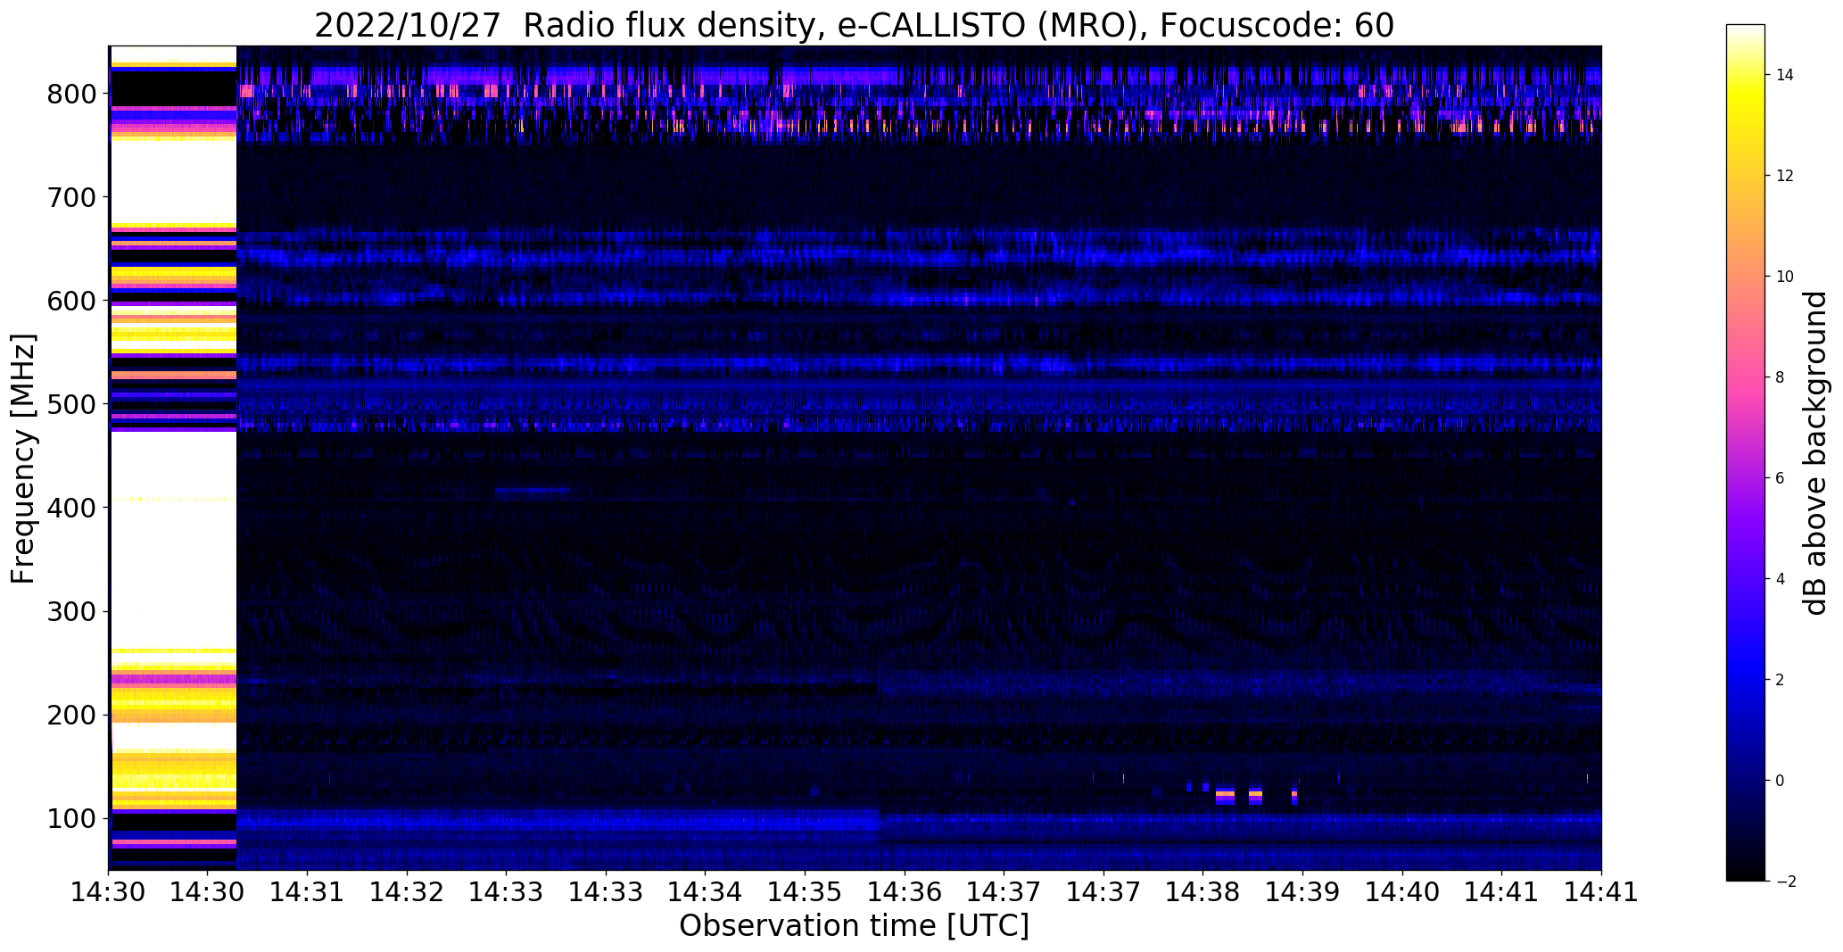Click the bright burst near 14:38 around 120 MHz

point(1225,795)
